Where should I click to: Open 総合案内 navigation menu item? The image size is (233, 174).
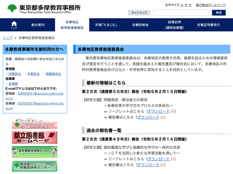38,25
